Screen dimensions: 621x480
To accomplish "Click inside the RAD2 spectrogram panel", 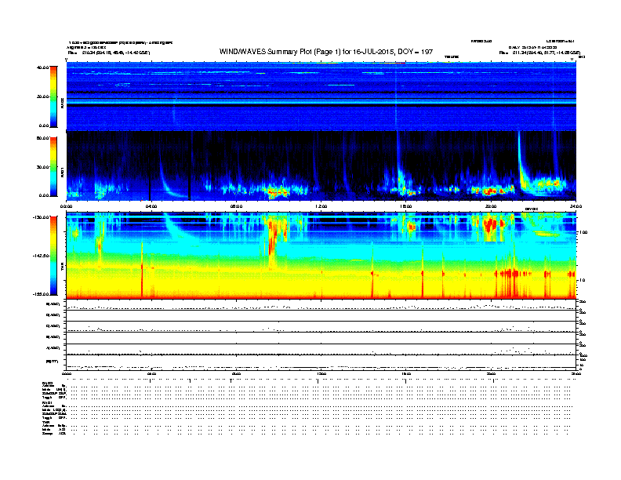I will click(321, 96).
